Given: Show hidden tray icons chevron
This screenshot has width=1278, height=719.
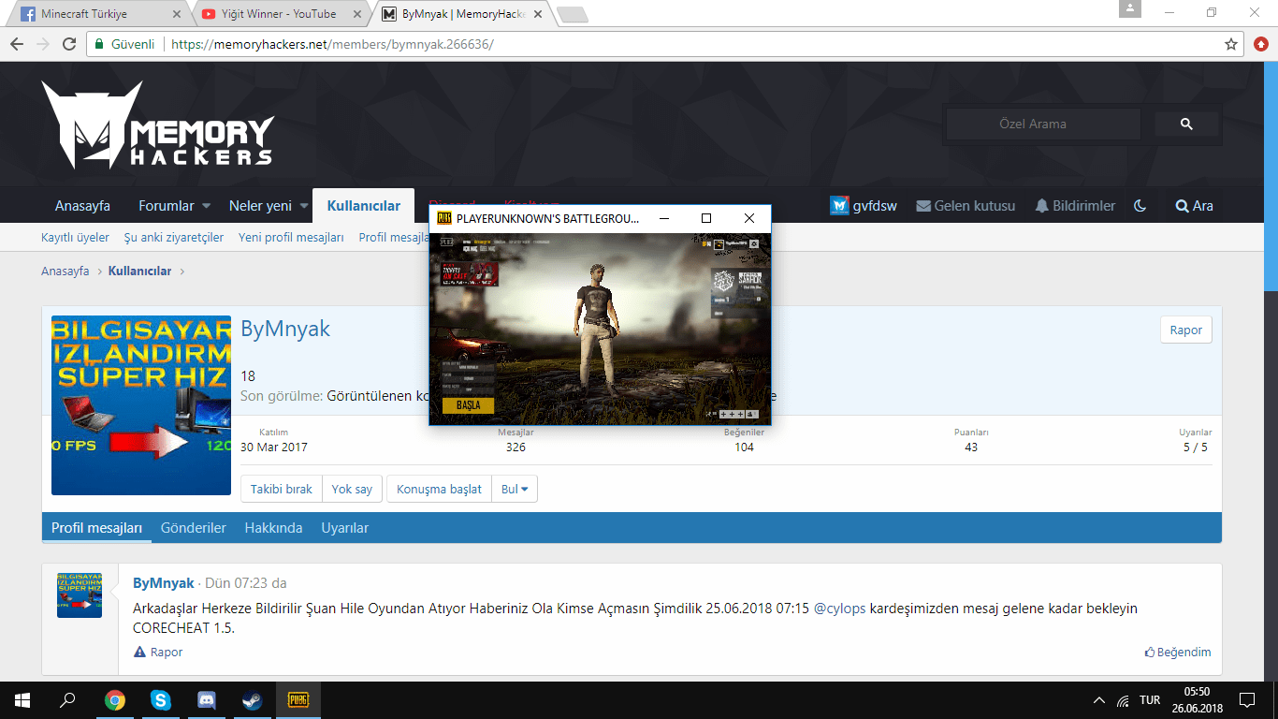Looking at the screenshot, I should tap(1099, 700).
